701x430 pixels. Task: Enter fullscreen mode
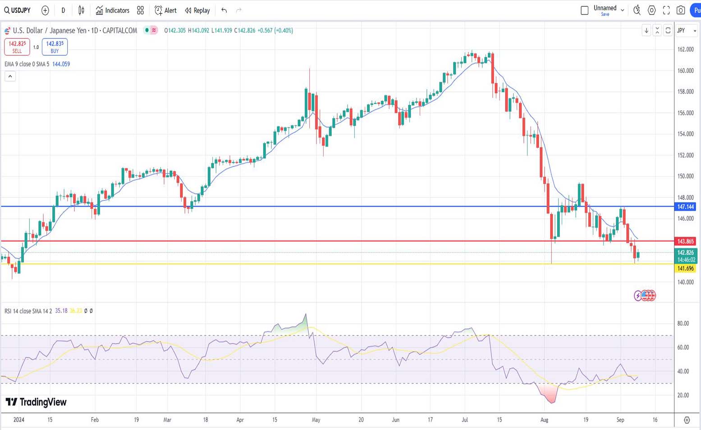pyautogui.click(x=666, y=10)
